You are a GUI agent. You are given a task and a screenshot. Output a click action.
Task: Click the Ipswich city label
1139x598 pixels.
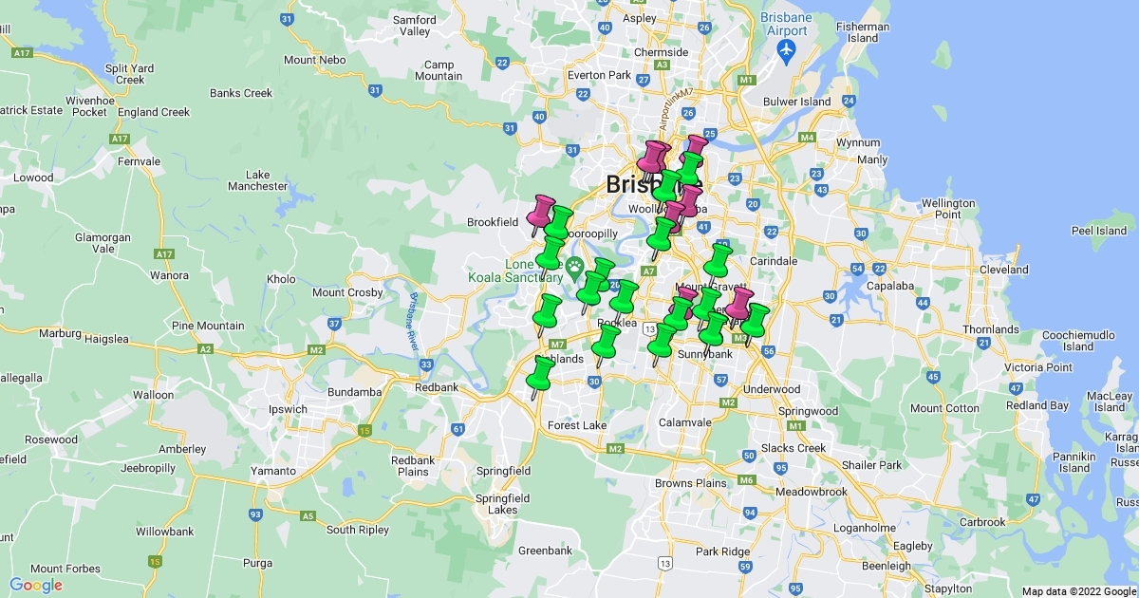(287, 410)
